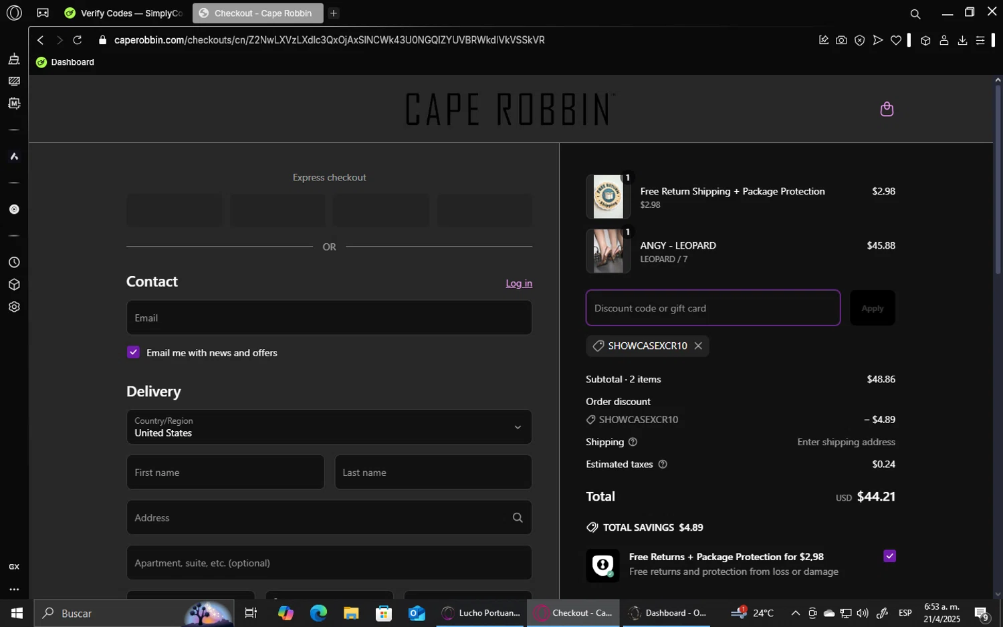This screenshot has height=627, width=1003.
Task: Uncheck Free Returns Package Protection checkbox
Action: tap(889, 556)
